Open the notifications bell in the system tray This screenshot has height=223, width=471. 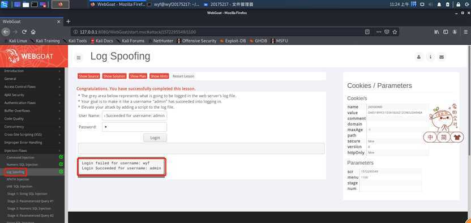(439, 5)
